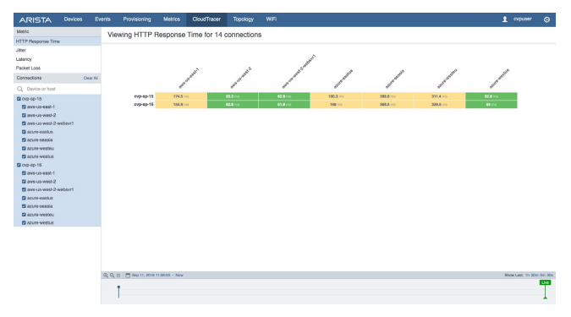Click cvp-sp-16 azure-westus green cell

click(491, 105)
